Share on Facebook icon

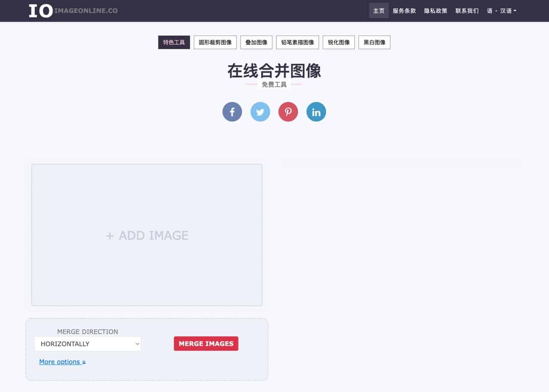(x=232, y=112)
